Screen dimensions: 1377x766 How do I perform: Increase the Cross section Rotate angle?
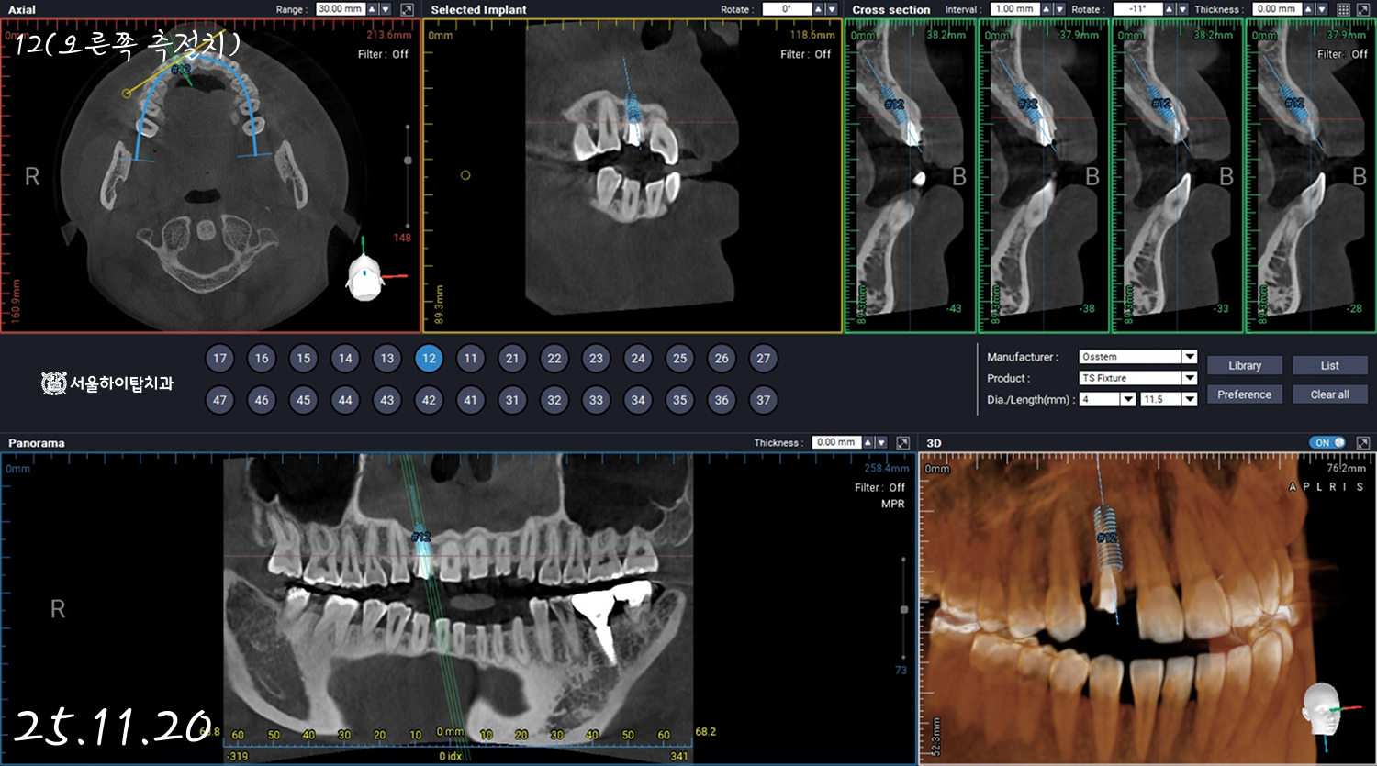[1170, 9]
